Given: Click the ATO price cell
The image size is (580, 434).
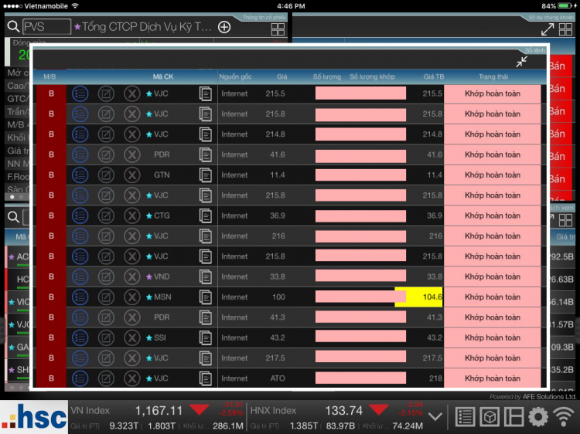Looking at the screenshot, I should 278,378.
